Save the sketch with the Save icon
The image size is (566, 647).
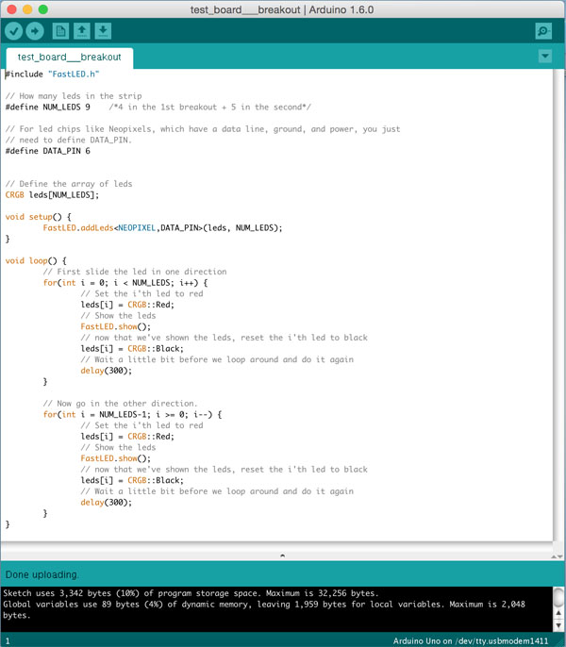tap(103, 31)
